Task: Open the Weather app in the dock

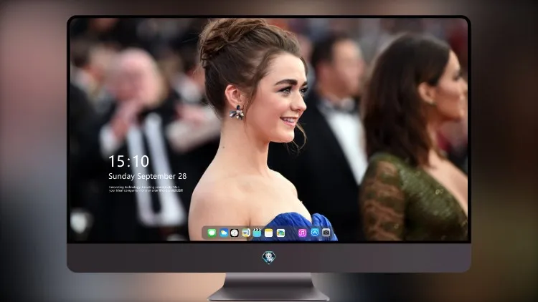Action: (x=224, y=233)
